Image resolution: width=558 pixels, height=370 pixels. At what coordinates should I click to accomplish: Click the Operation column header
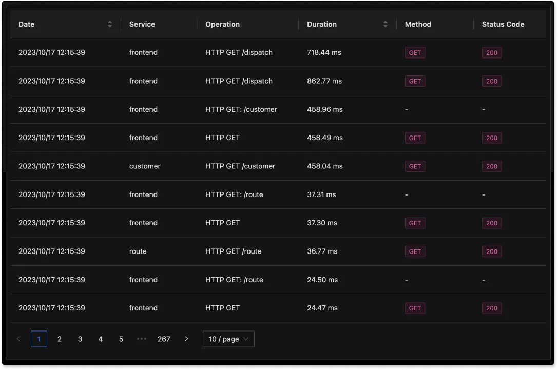tap(247, 24)
